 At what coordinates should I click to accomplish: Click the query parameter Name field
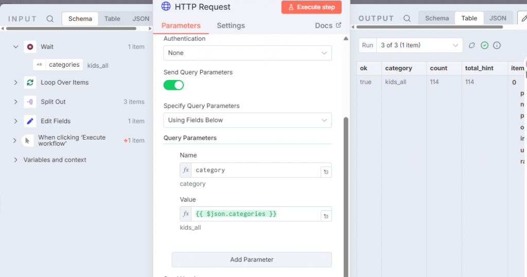[255, 170]
